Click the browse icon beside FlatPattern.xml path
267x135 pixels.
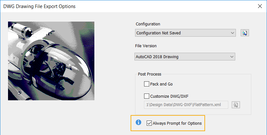point(236,105)
